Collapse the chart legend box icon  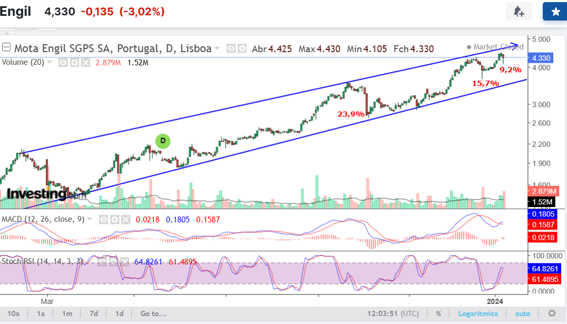click(6, 47)
